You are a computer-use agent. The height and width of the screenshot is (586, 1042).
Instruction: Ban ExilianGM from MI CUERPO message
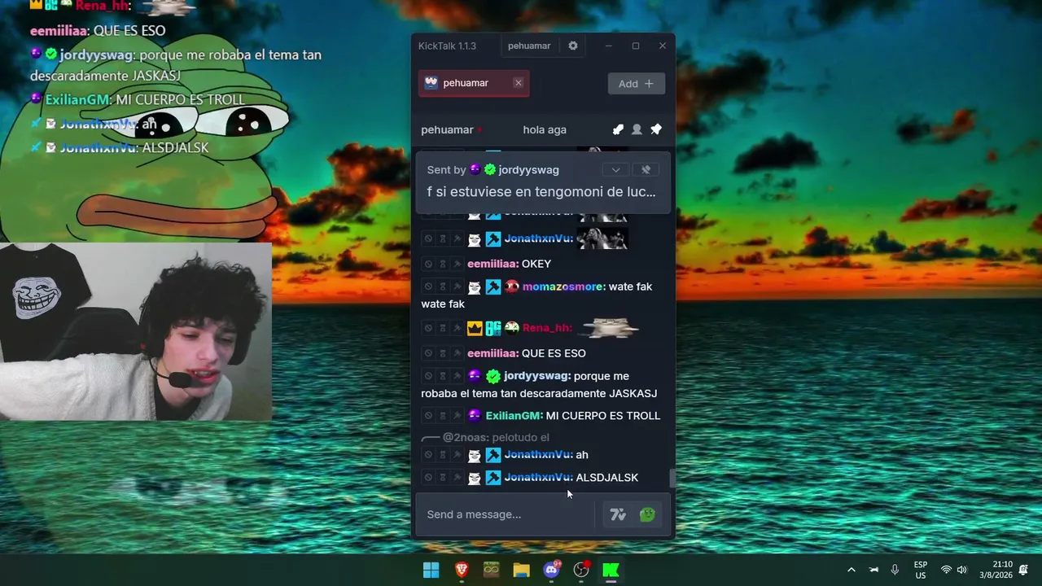(x=428, y=416)
